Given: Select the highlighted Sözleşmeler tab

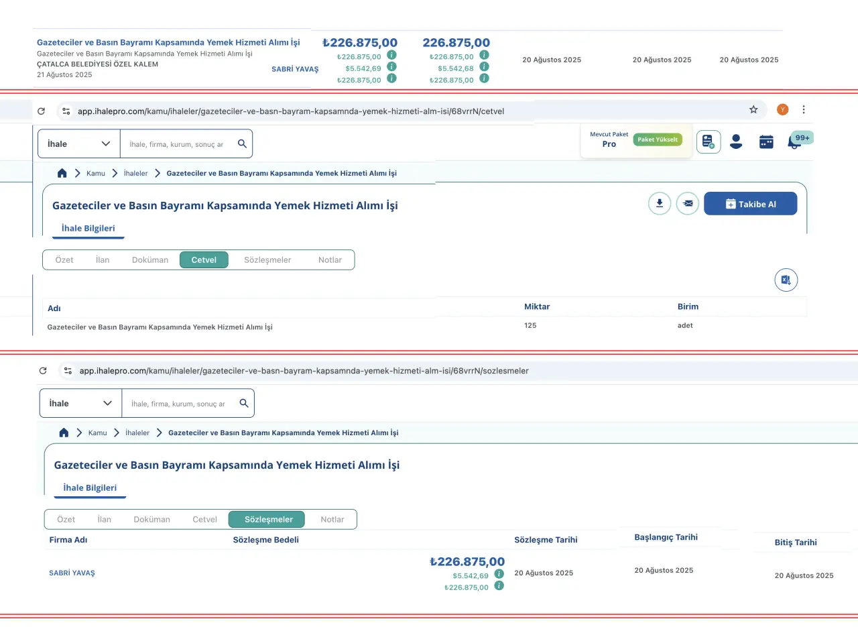Looking at the screenshot, I should pos(266,519).
